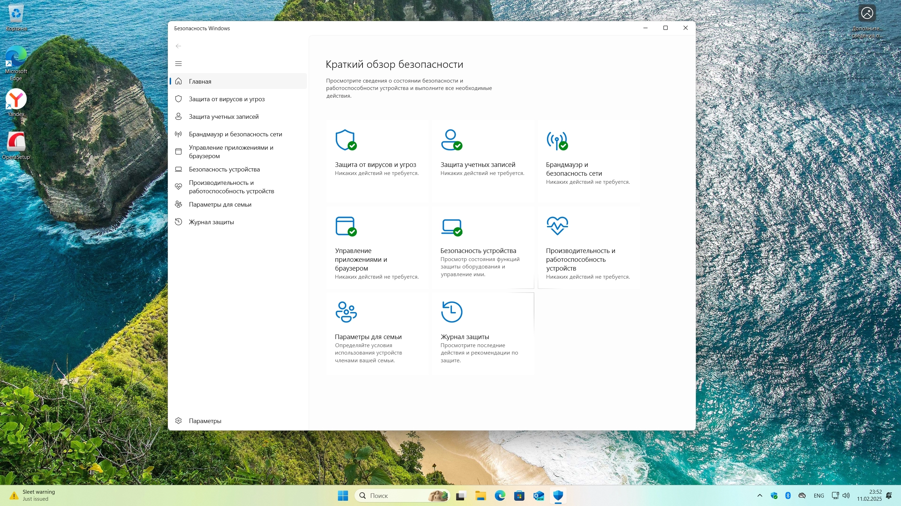Click the device performance heart icon tile
The image size is (901, 506).
(557, 226)
